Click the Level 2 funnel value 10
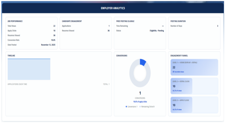The image size is (226, 124). (x=174, y=86)
